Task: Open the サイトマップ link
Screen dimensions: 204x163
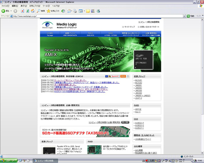Action: 129,27
